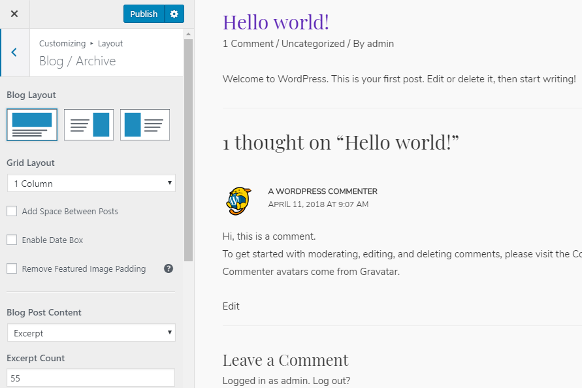The image size is (582, 388).
Task: Check Remove Featured Image Padding
Action: click(12, 268)
